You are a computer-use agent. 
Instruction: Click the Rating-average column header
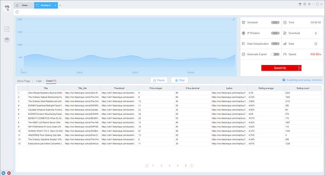click(x=266, y=88)
